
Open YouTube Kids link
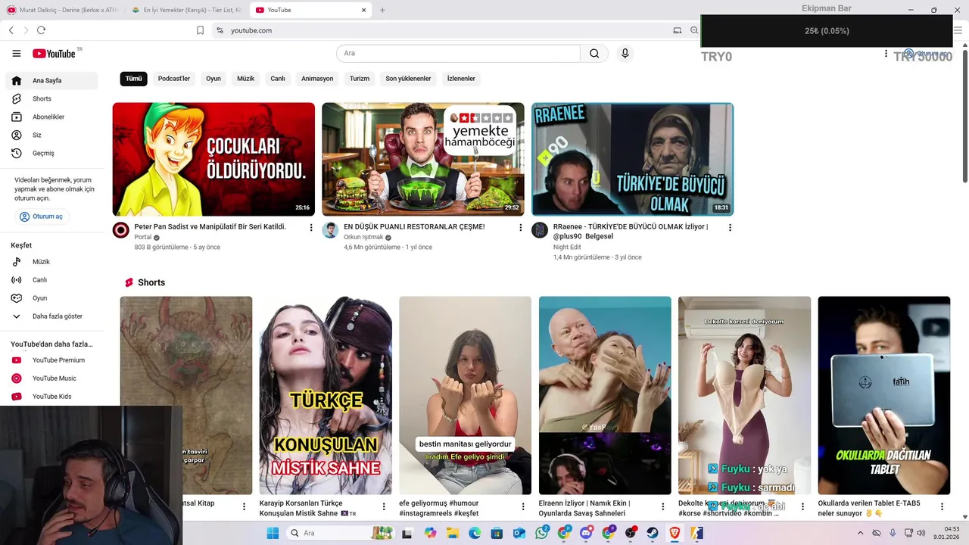tap(51, 396)
